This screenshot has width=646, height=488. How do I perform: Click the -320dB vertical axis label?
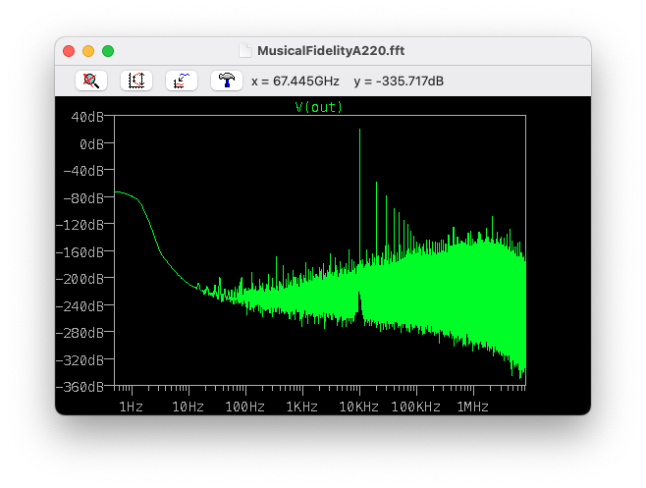coord(80,360)
